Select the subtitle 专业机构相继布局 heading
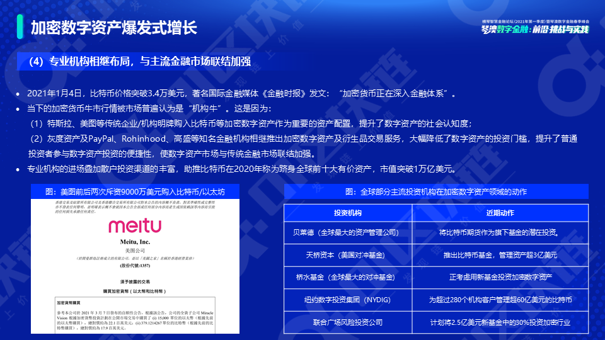The image size is (605, 340). tap(140, 61)
